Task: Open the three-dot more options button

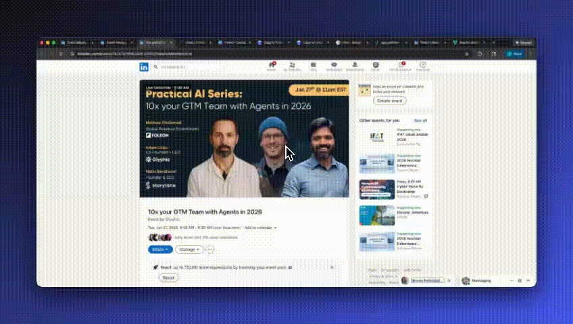Action: (x=209, y=250)
